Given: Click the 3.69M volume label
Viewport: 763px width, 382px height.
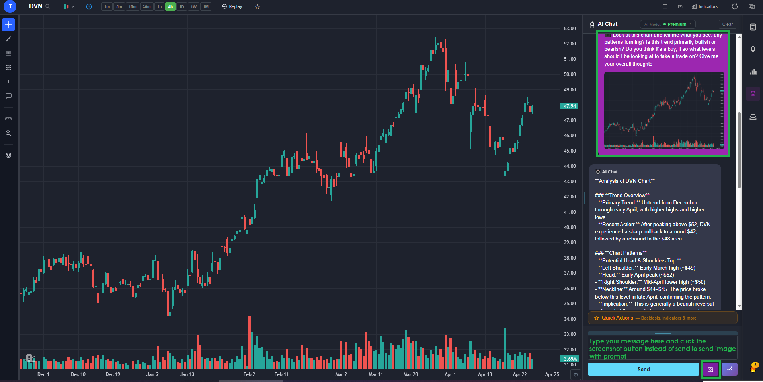Looking at the screenshot, I should pos(570,359).
